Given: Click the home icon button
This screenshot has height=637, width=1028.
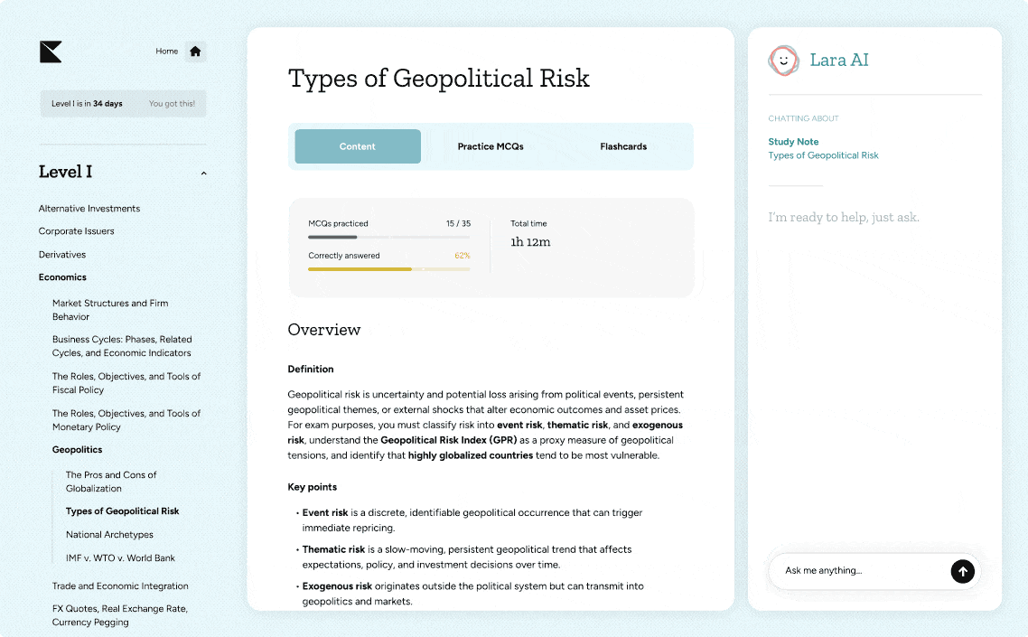Looking at the screenshot, I should (x=195, y=52).
